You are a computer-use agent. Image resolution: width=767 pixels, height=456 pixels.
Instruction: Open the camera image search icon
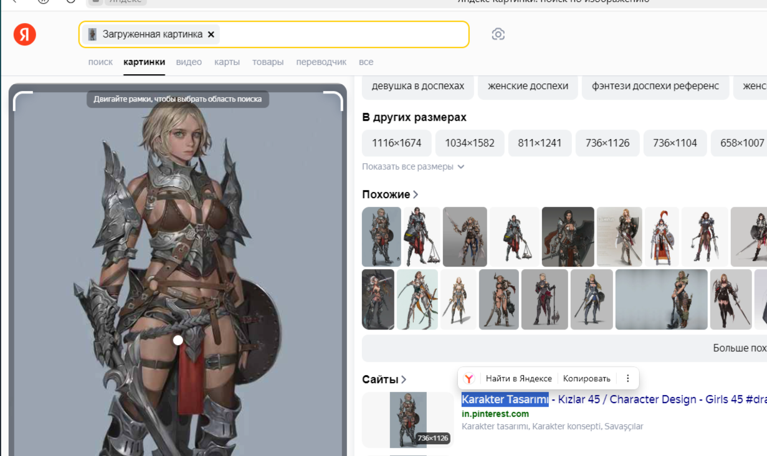click(498, 34)
